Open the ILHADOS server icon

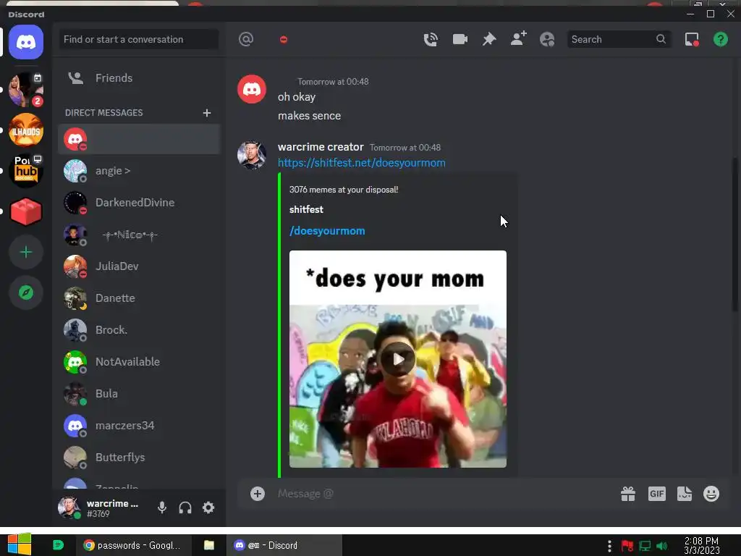coord(26,130)
